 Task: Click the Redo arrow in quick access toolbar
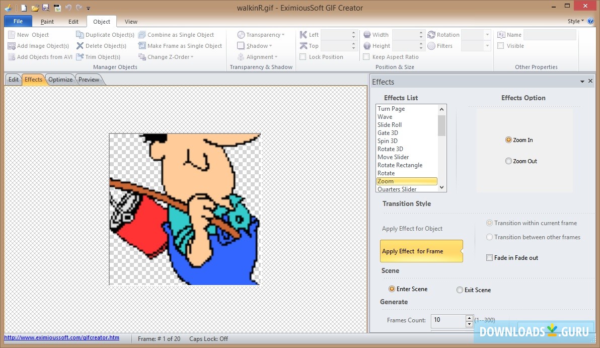(79, 8)
